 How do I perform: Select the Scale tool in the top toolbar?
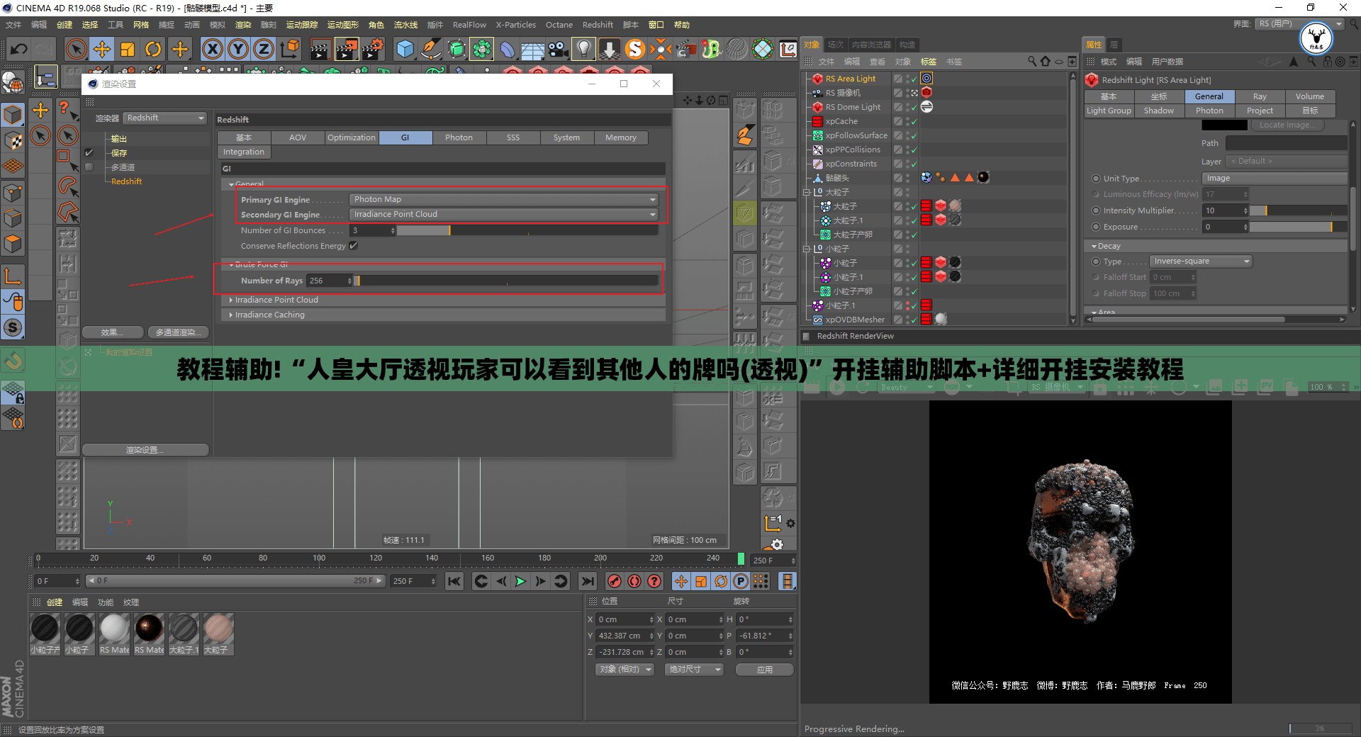128,49
